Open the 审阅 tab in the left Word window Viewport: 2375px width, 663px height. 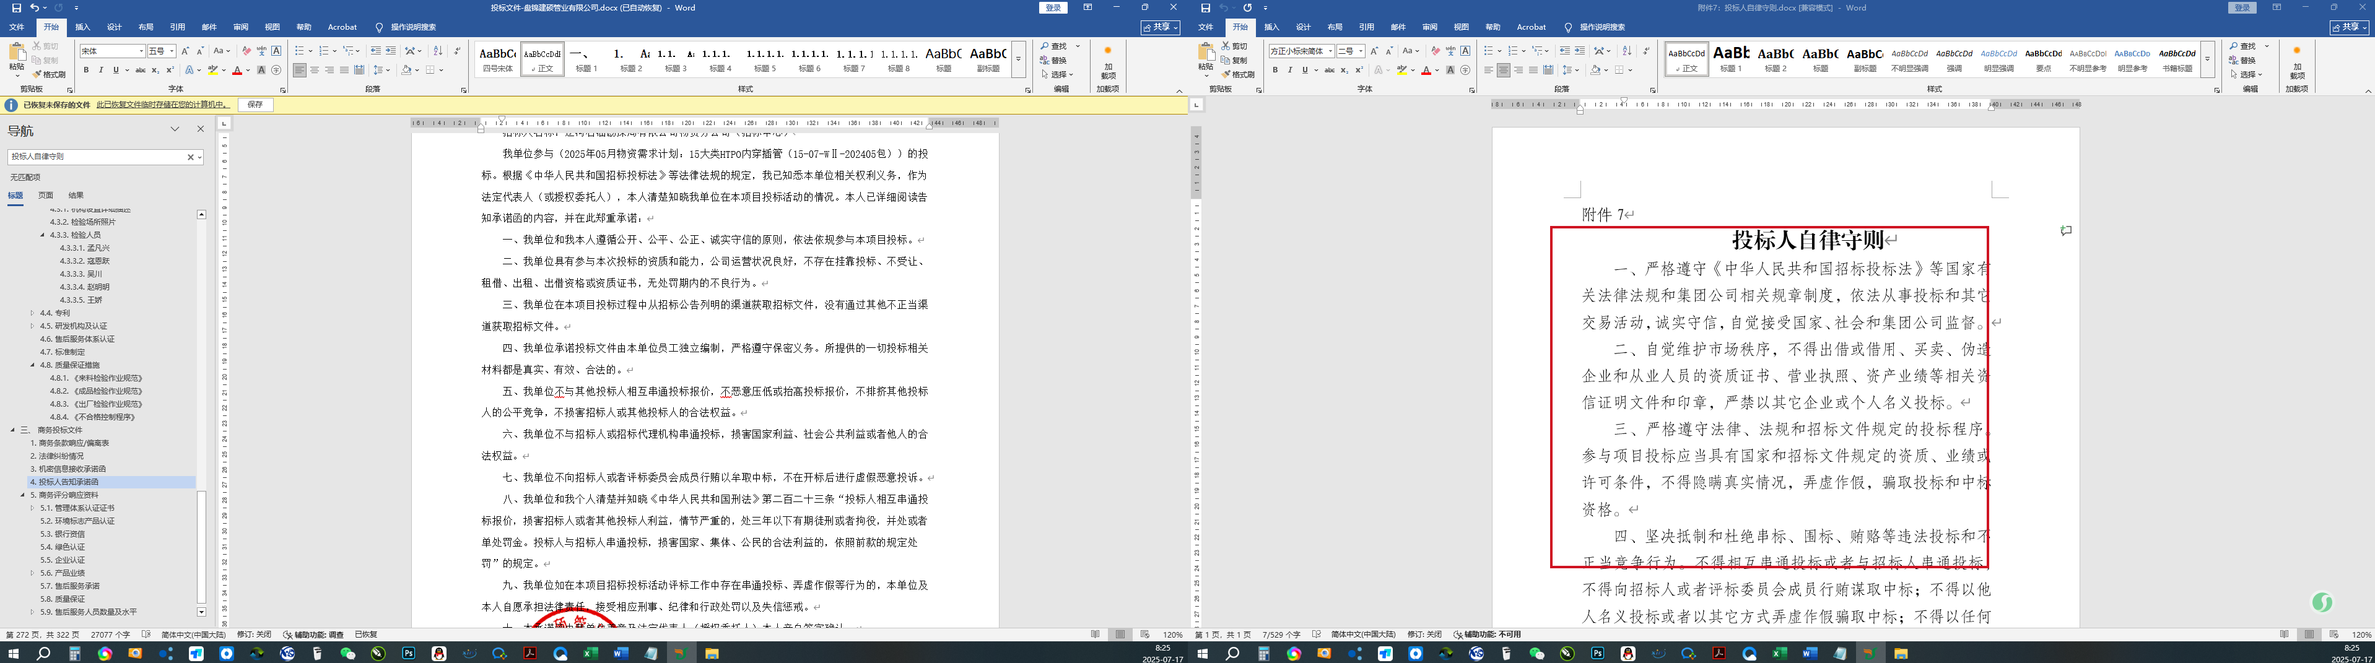pos(241,28)
